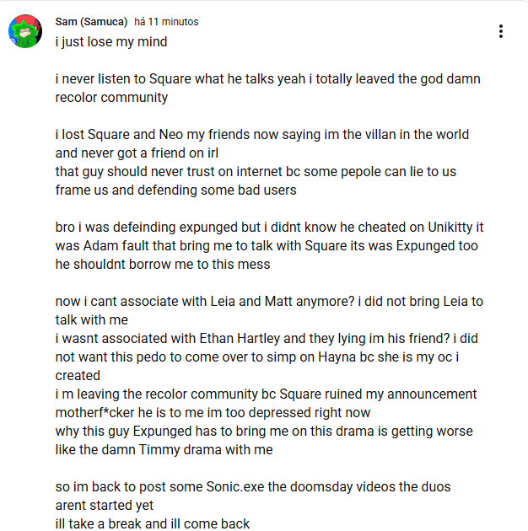The image size is (528, 531).
Task: Click the line starting "bro i was defeinding expunged"
Action: pyautogui.click(x=269, y=227)
